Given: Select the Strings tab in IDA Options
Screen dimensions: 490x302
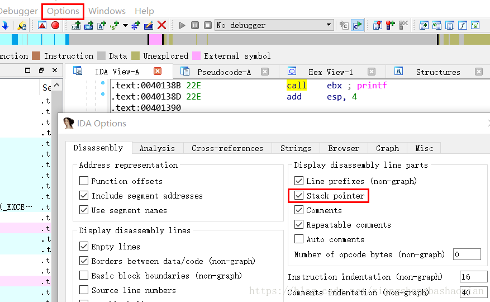Looking at the screenshot, I should (x=296, y=148).
